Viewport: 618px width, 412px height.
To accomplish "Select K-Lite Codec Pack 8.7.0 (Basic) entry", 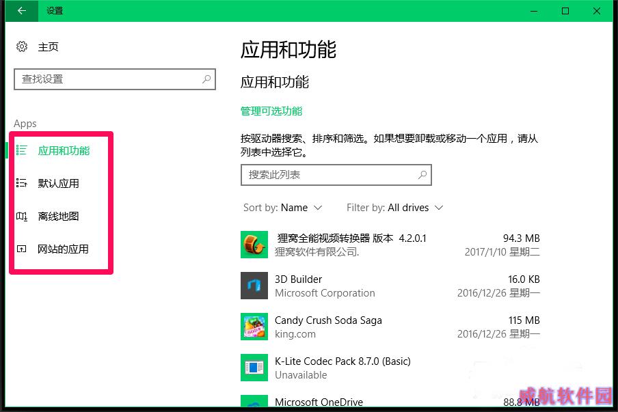I will pos(390,368).
